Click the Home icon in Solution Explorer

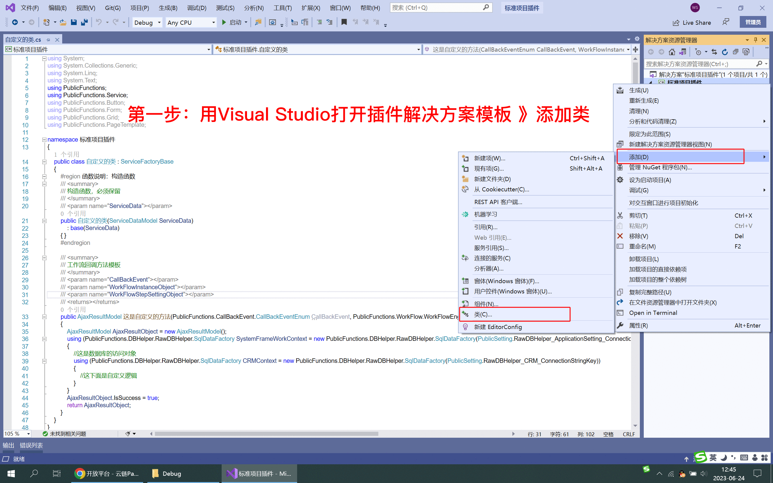pos(672,52)
